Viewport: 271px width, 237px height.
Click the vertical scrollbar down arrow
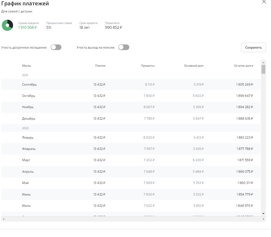pyautogui.click(x=263, y=214)
